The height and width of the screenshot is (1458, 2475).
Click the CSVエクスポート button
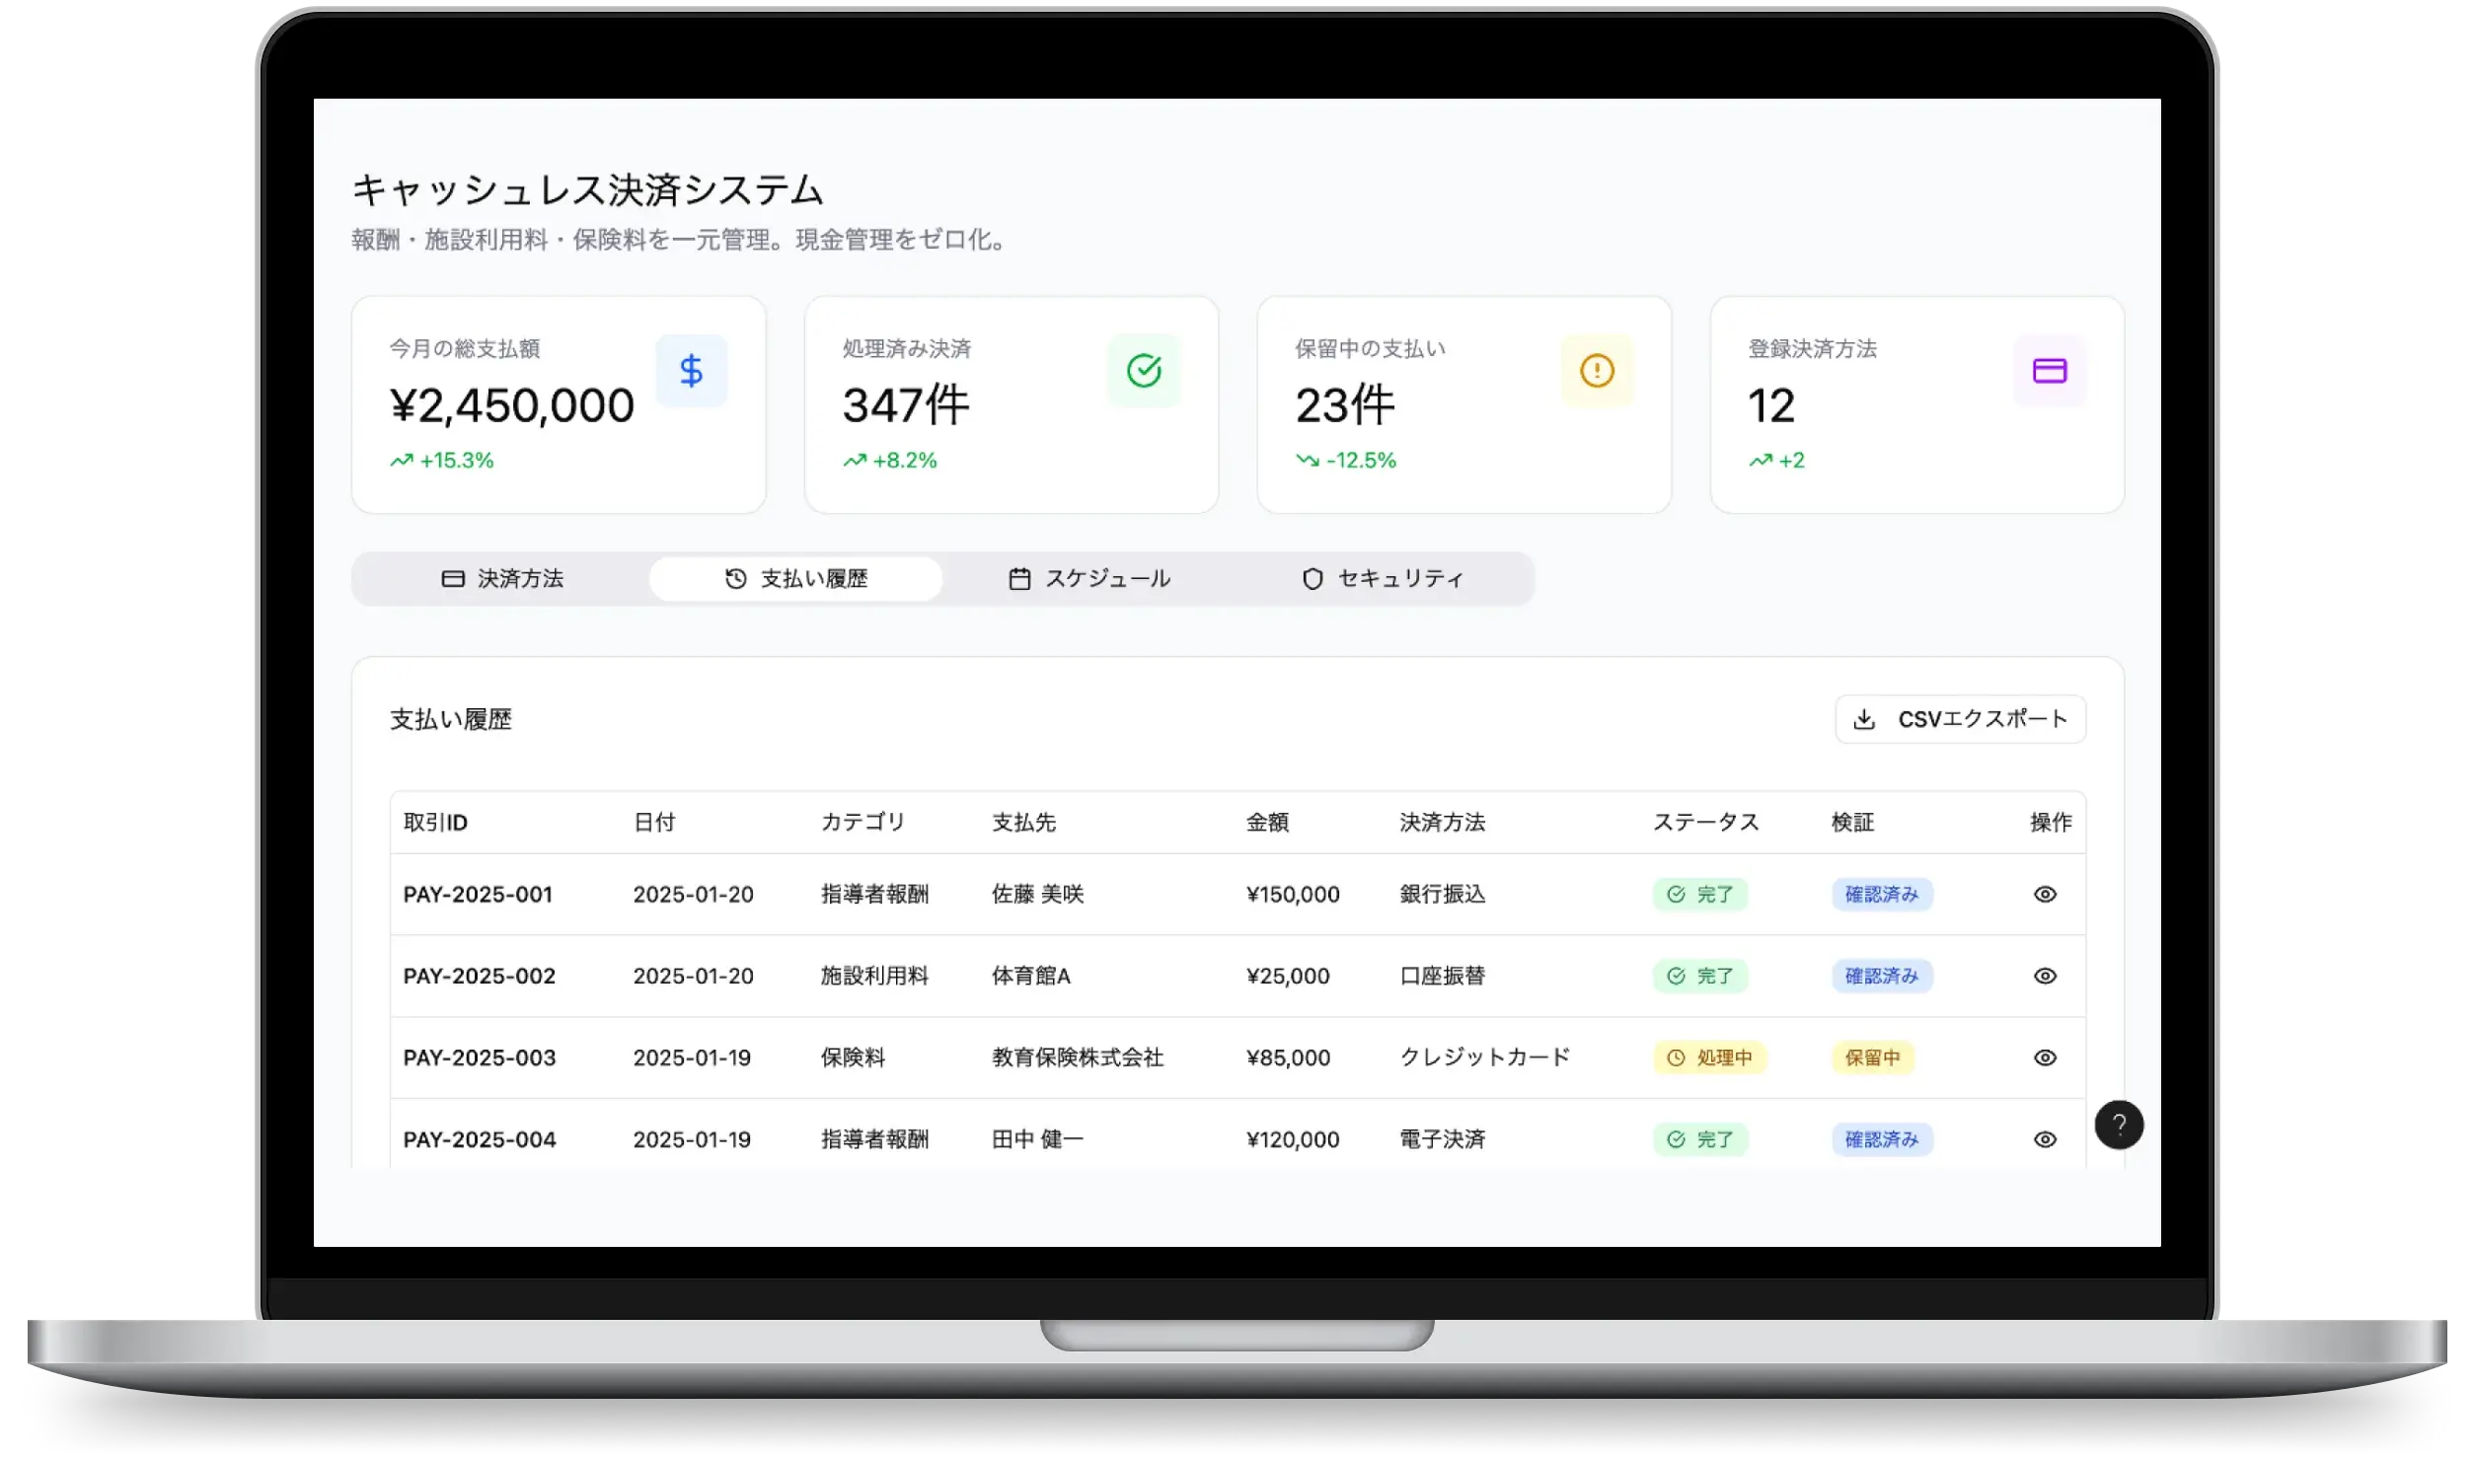(1960, 719)
